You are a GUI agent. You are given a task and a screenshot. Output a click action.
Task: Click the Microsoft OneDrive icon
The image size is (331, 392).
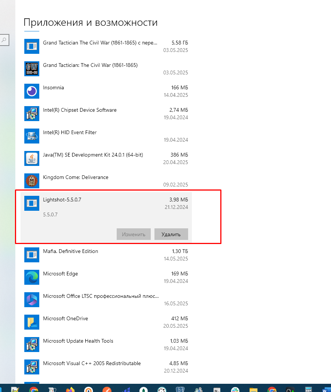click(x=32, y=322)
